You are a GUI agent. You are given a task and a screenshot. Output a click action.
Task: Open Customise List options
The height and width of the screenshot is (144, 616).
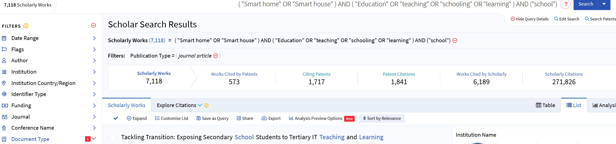172,118
